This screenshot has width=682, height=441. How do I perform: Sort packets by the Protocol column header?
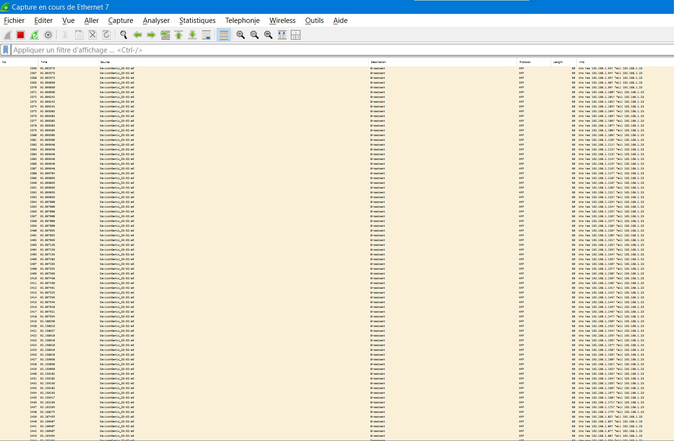[x=534, y=62]
